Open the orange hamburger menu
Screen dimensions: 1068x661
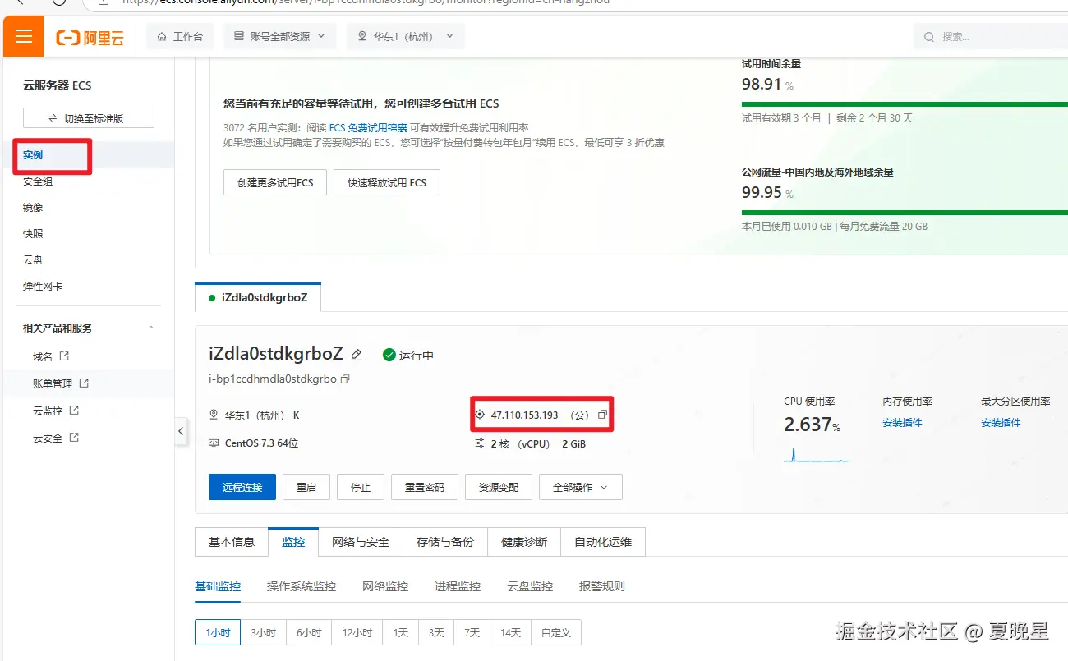click(24, 36)
